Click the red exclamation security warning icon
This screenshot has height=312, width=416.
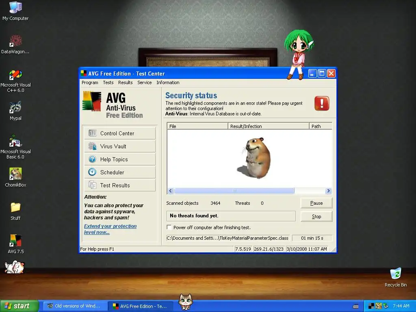[x=322, y=103]
